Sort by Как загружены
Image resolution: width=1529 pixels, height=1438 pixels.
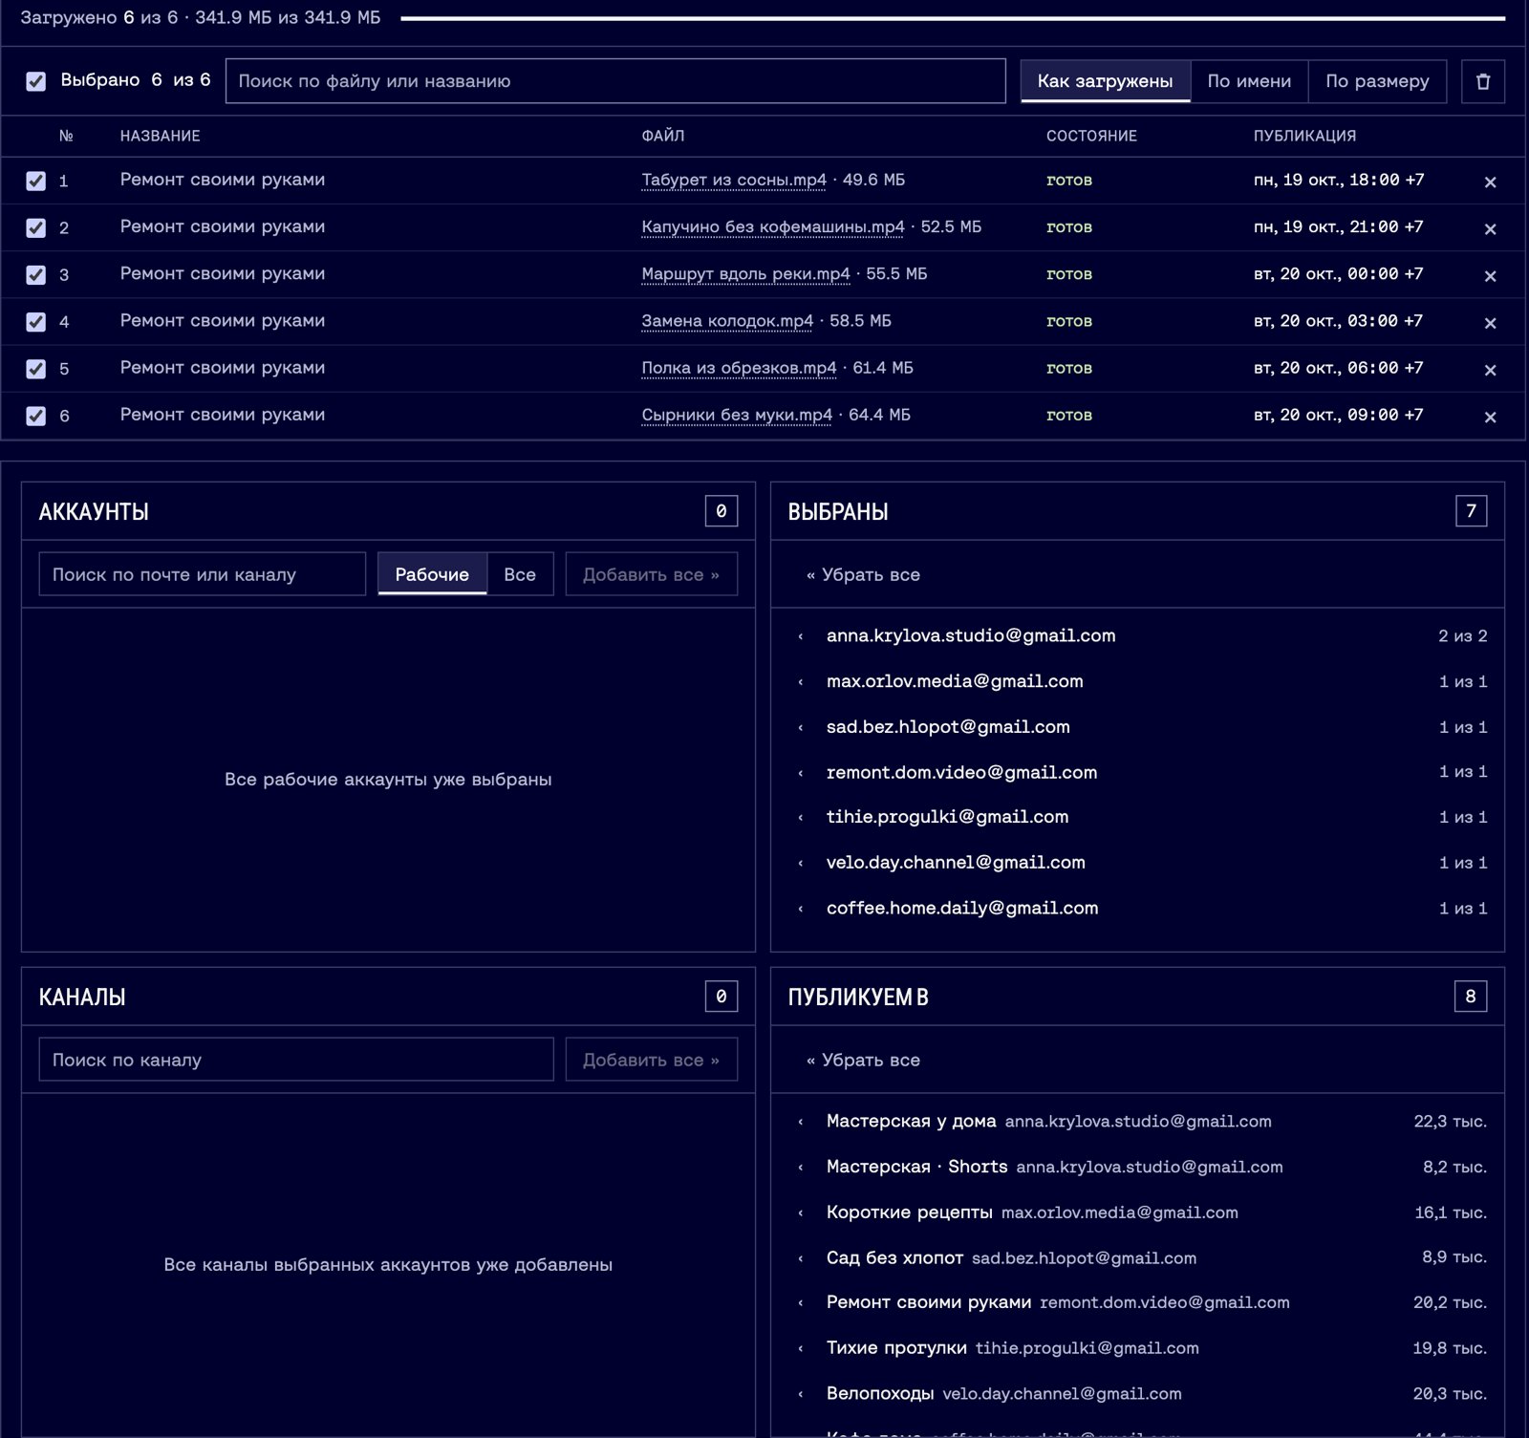pos(1105,81)
